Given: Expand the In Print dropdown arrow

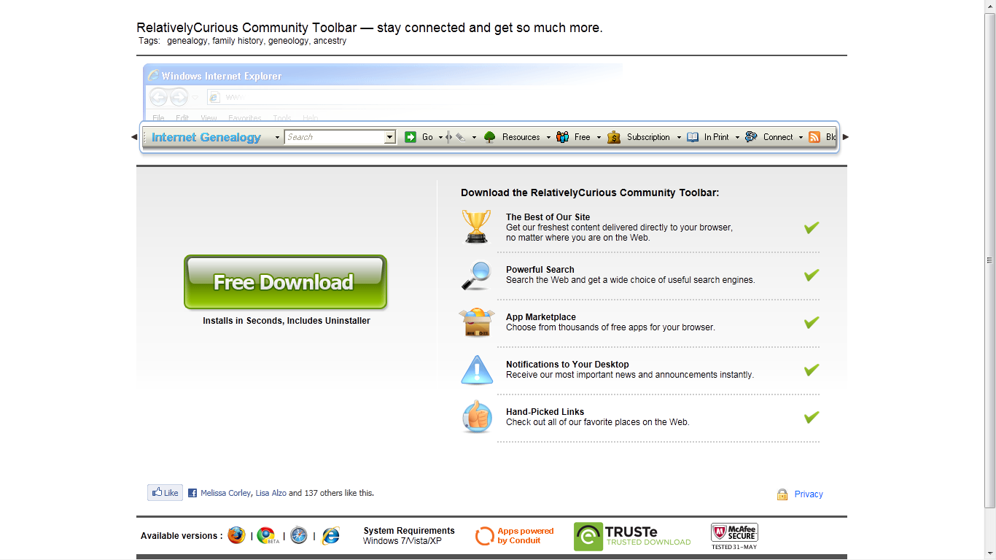Looking at the screenshot, I should pyautogui.click(x=737, y=137).
